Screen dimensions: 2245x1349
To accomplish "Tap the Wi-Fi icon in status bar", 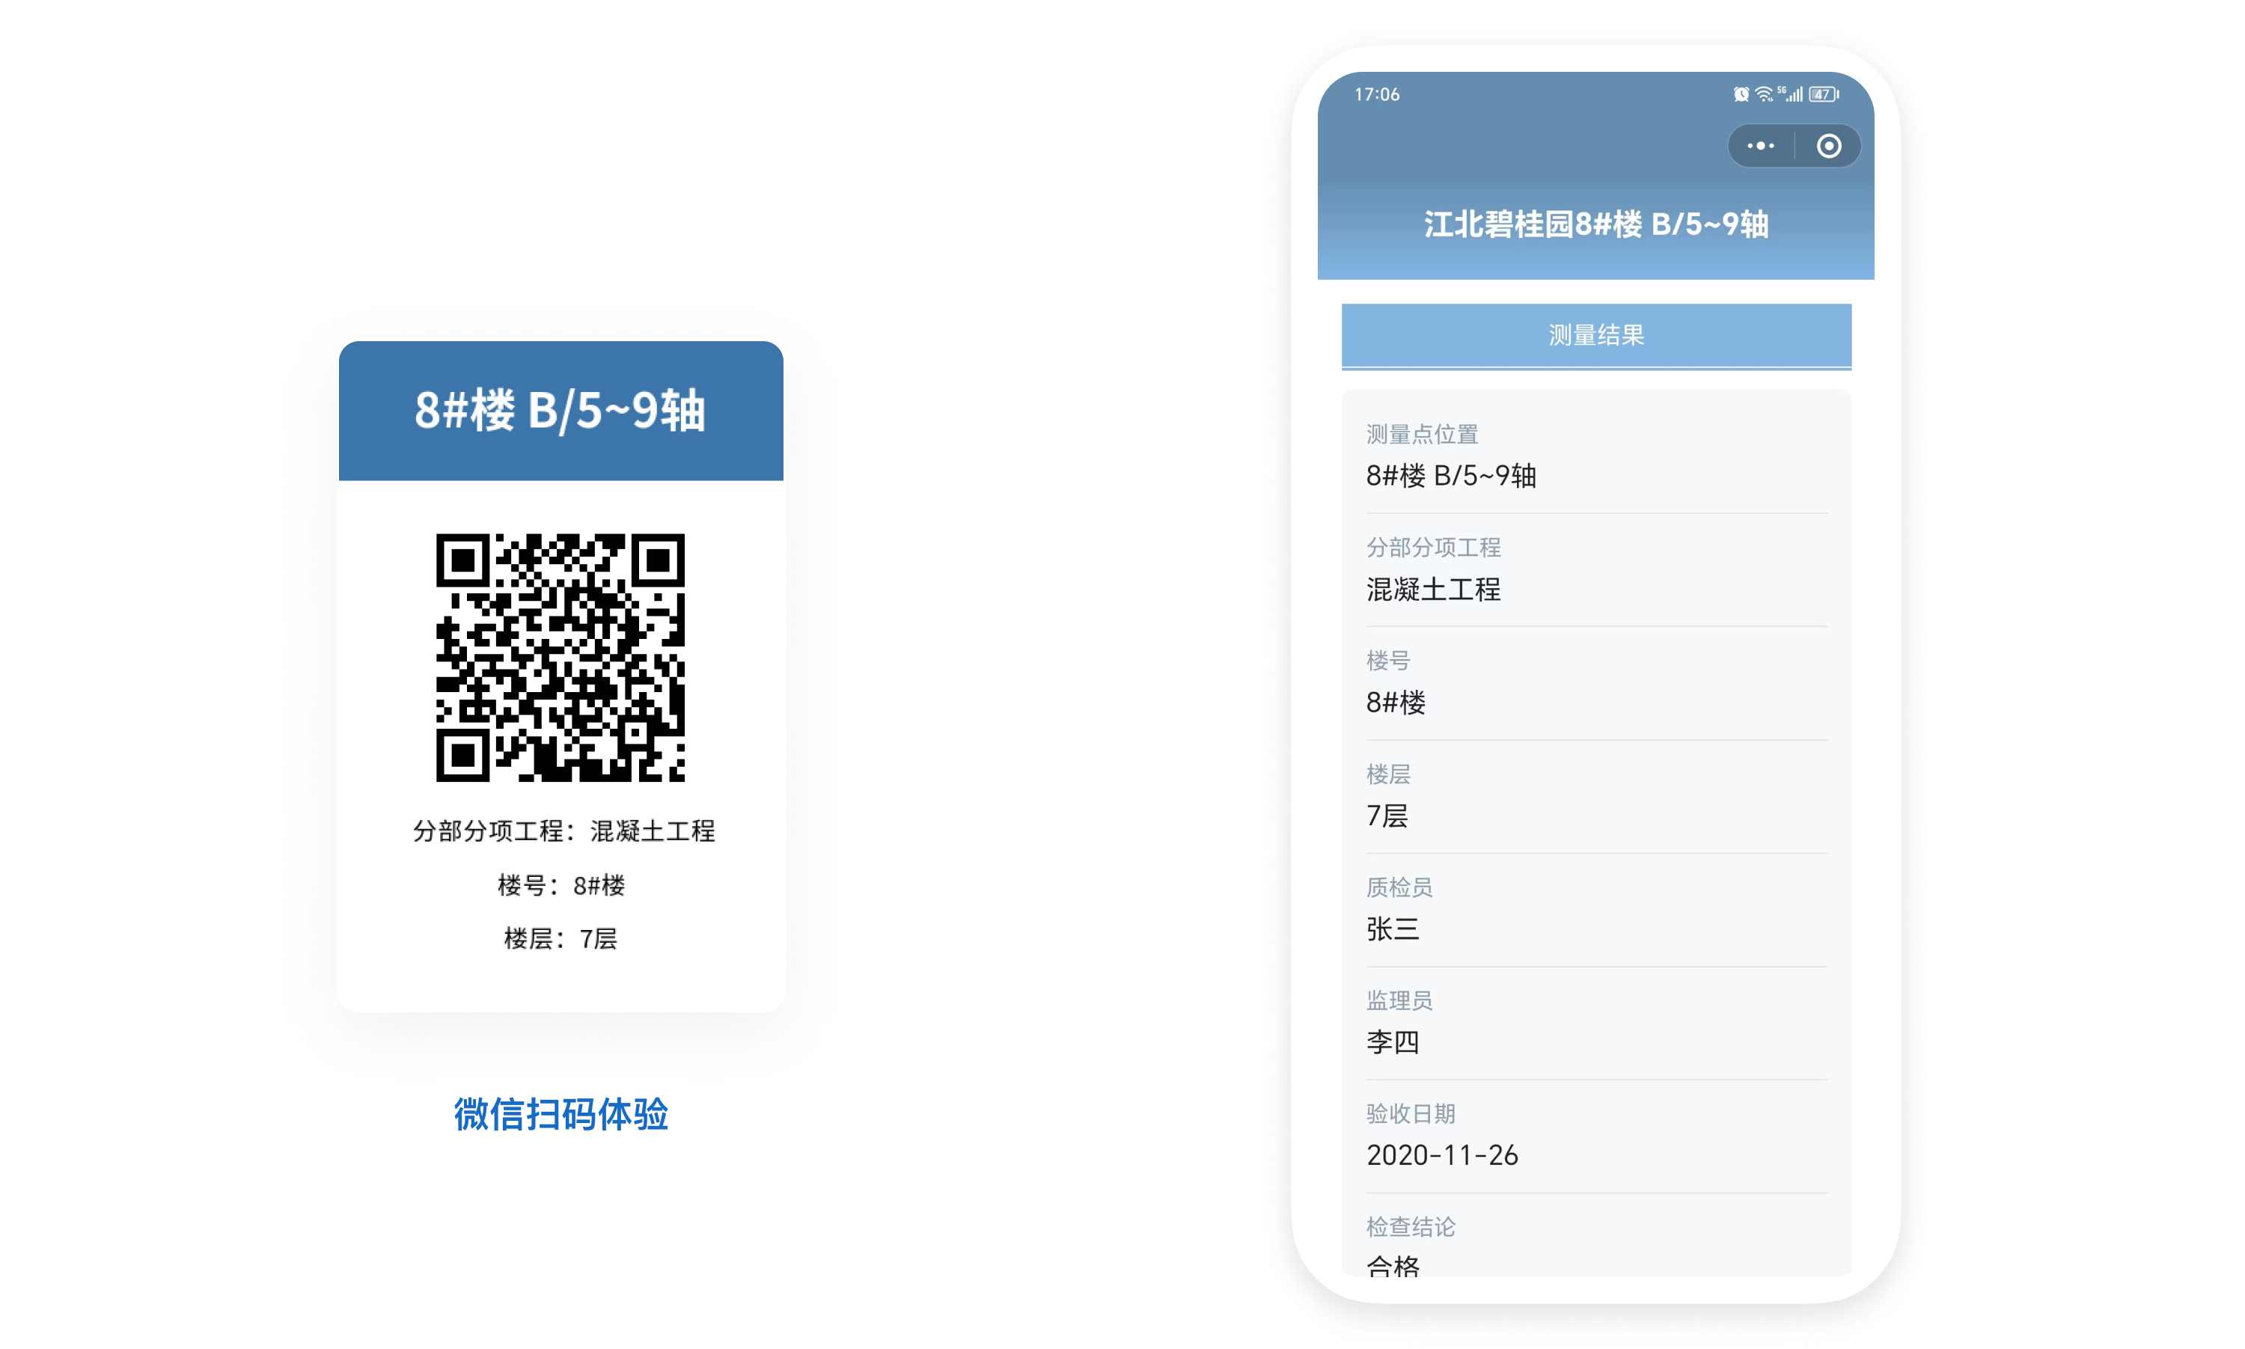I will pos(1764,94).
